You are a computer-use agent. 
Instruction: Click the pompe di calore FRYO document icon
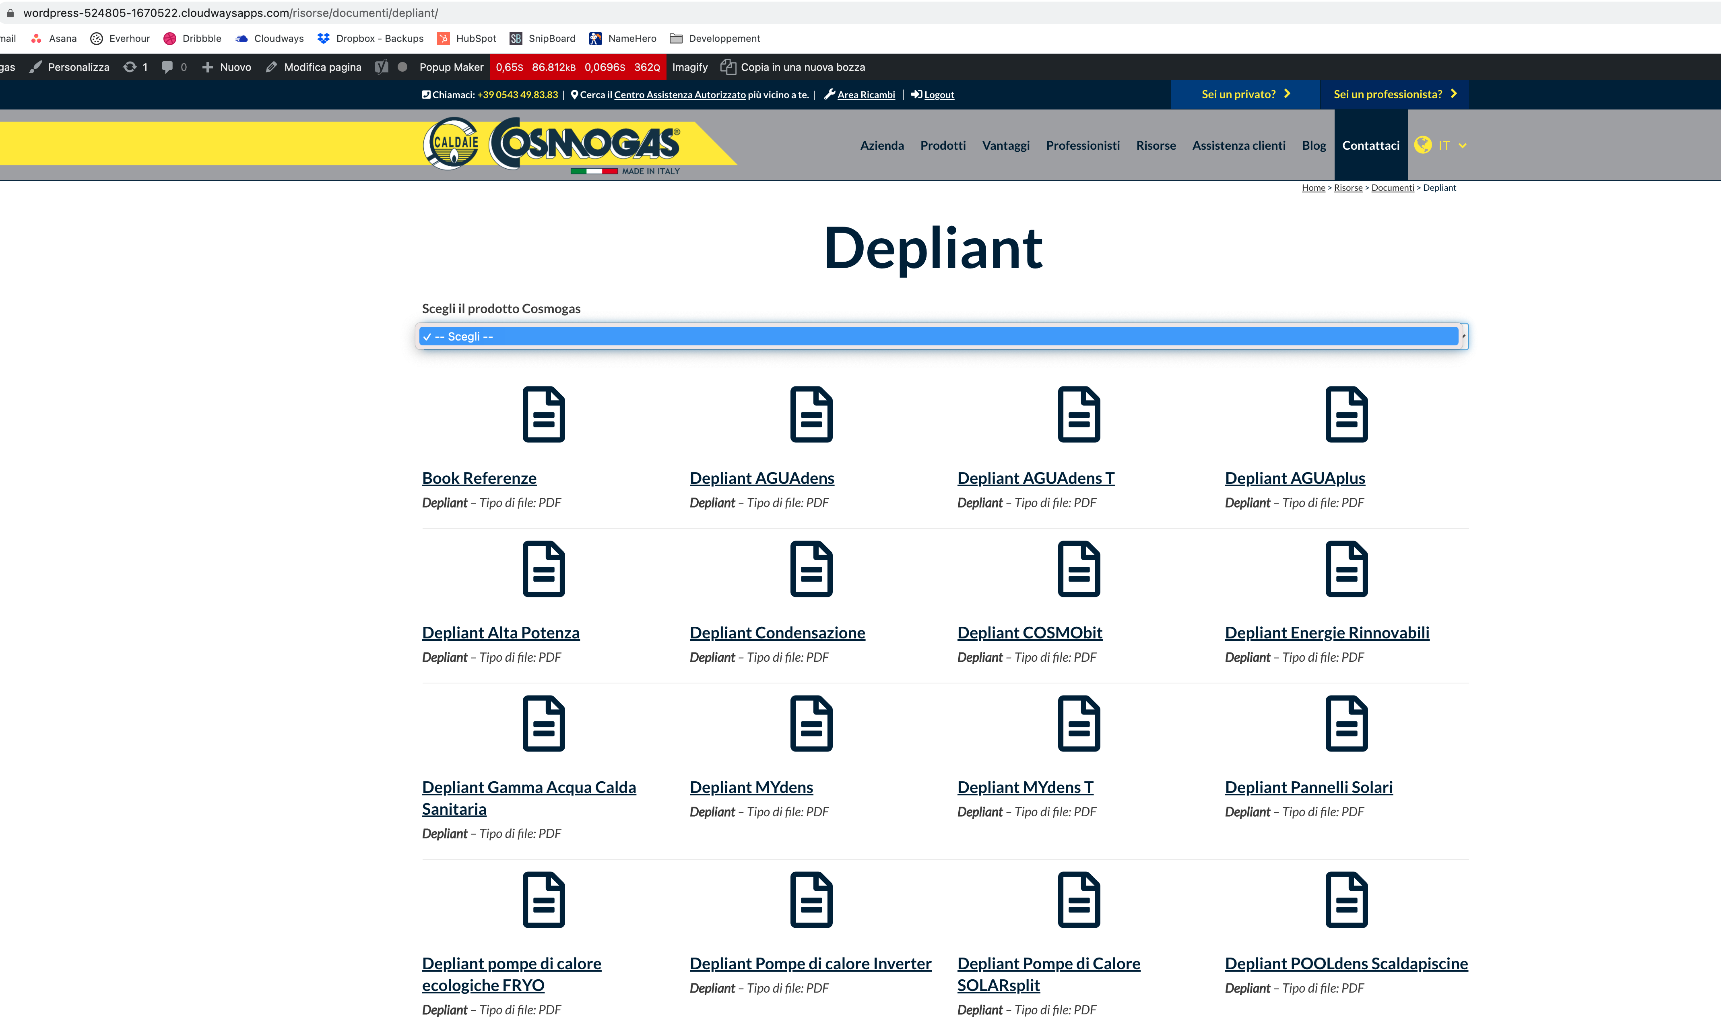click(x=543, y=900)
